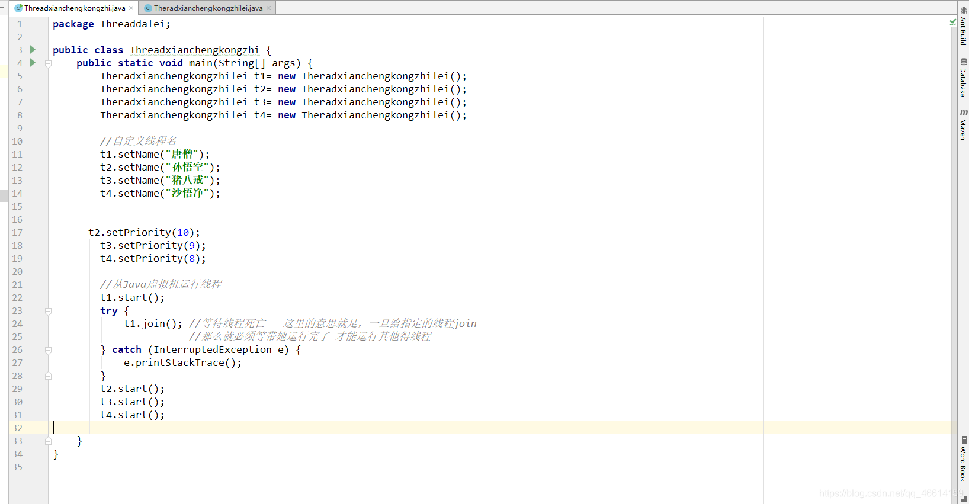The width and height of the screenshot is (969, 504).
Task: Collapse the catch block fold at line 26
Action: coord(49,350)
